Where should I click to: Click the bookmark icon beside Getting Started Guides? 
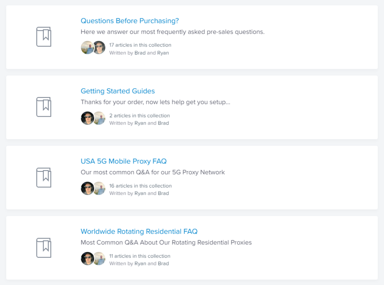43,107
